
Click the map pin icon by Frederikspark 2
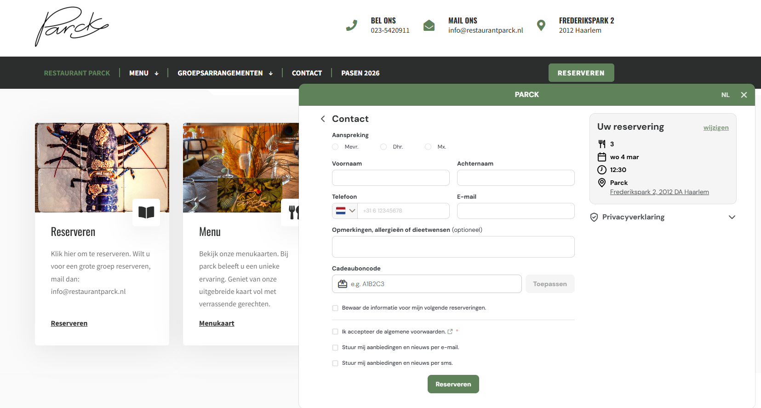coord(541,25)
